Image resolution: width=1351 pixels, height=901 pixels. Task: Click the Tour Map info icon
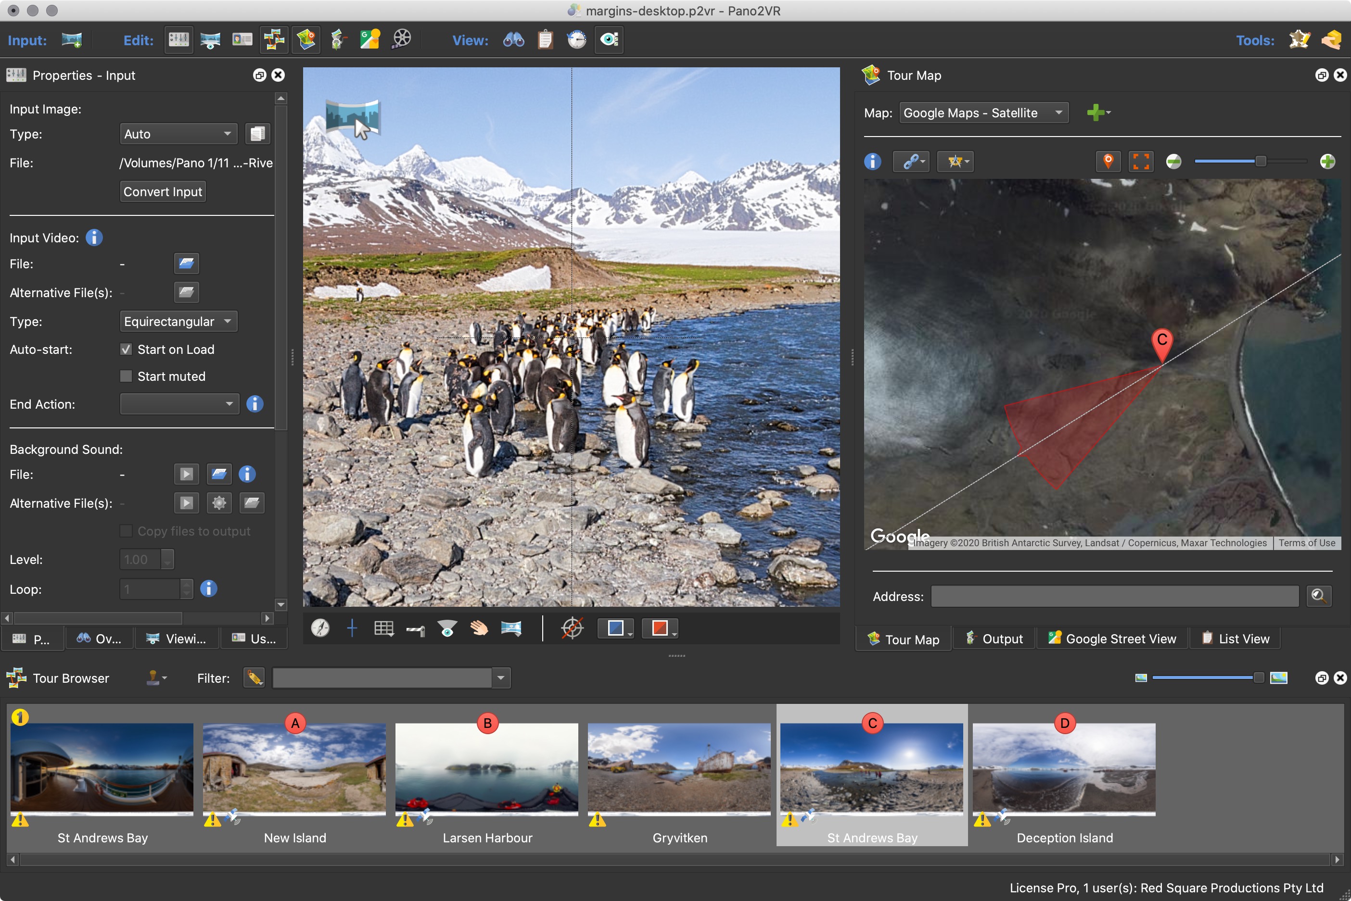[872, 162]
